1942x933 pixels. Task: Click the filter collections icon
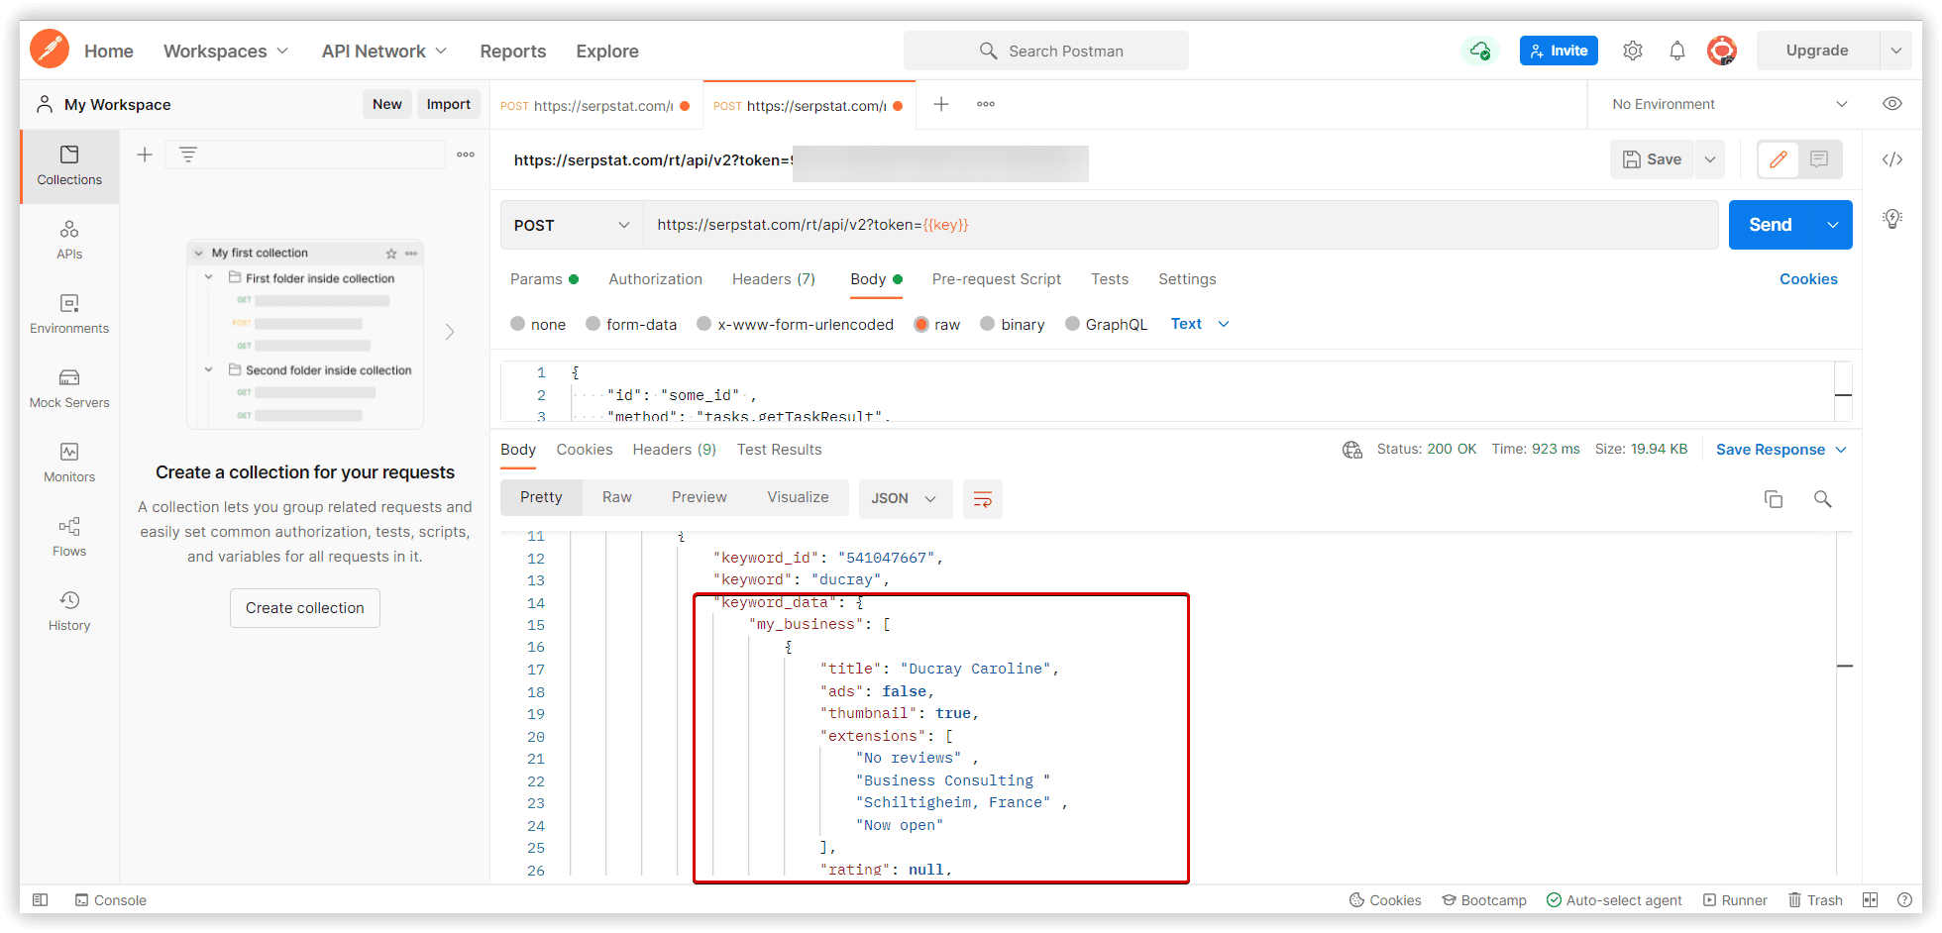188,155
